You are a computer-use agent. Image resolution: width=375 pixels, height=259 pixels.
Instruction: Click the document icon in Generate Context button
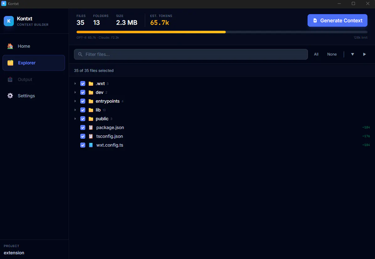(x=315, y=21)
